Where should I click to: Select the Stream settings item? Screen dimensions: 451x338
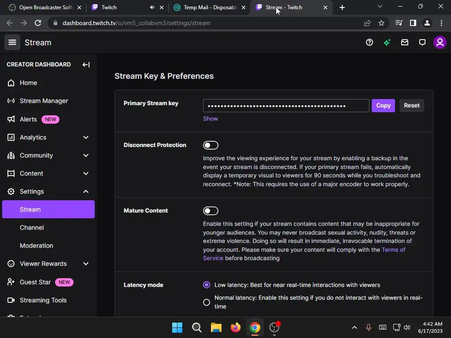click(48, 209)
